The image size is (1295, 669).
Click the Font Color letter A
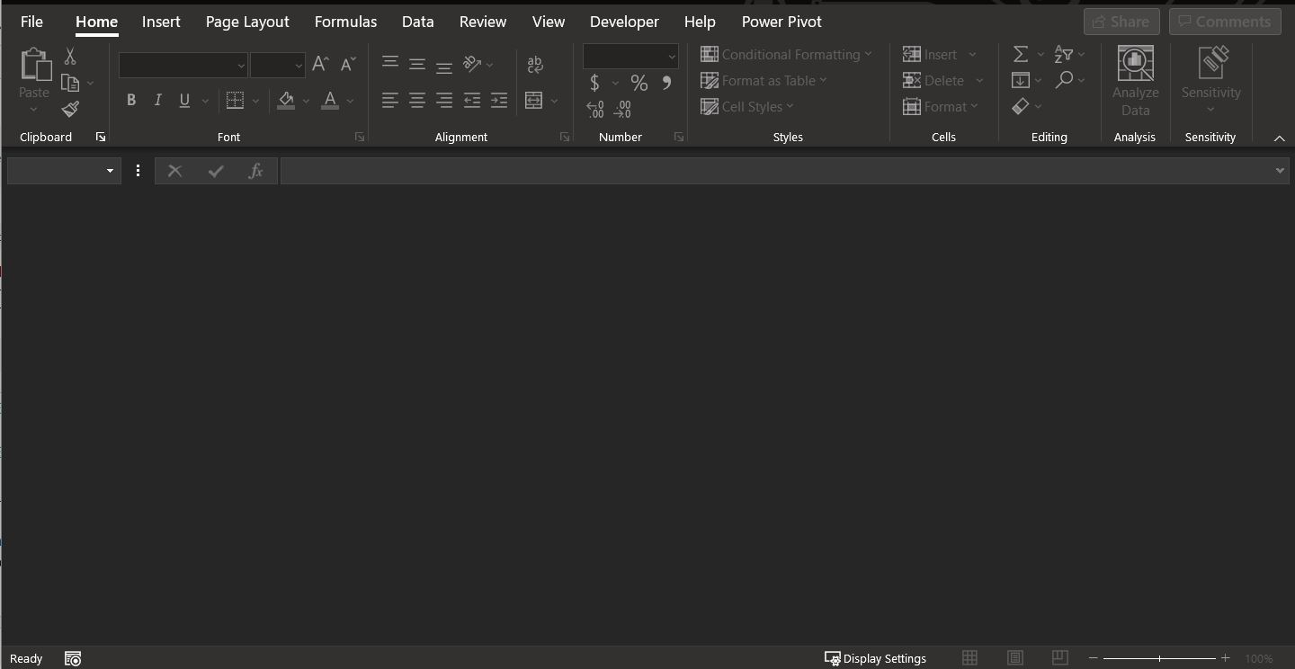pyautogui.click(x=330, y=100)
